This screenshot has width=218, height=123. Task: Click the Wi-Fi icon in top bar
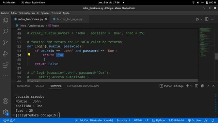[193, 2]
